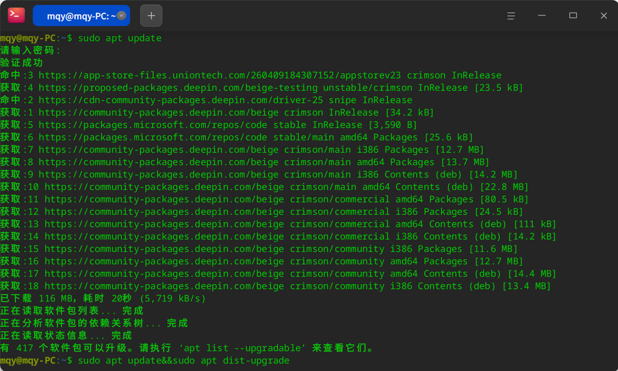Click the deepin Terminal app icon
The height and width of the screenshot is (371, 618).
pos(15,15)
